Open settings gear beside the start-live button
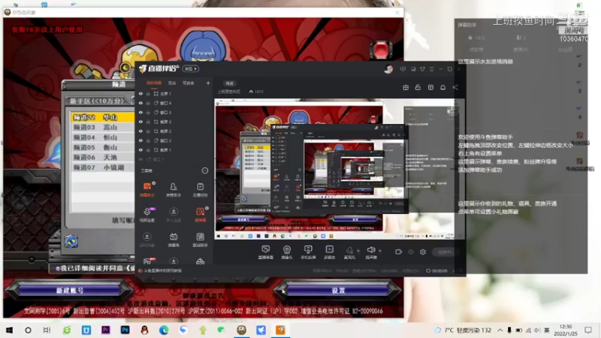 (423, 252)
